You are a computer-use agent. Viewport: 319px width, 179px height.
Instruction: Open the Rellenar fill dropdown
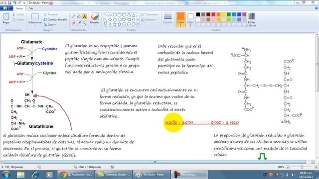pyautogui.click(x=150, y=20)
